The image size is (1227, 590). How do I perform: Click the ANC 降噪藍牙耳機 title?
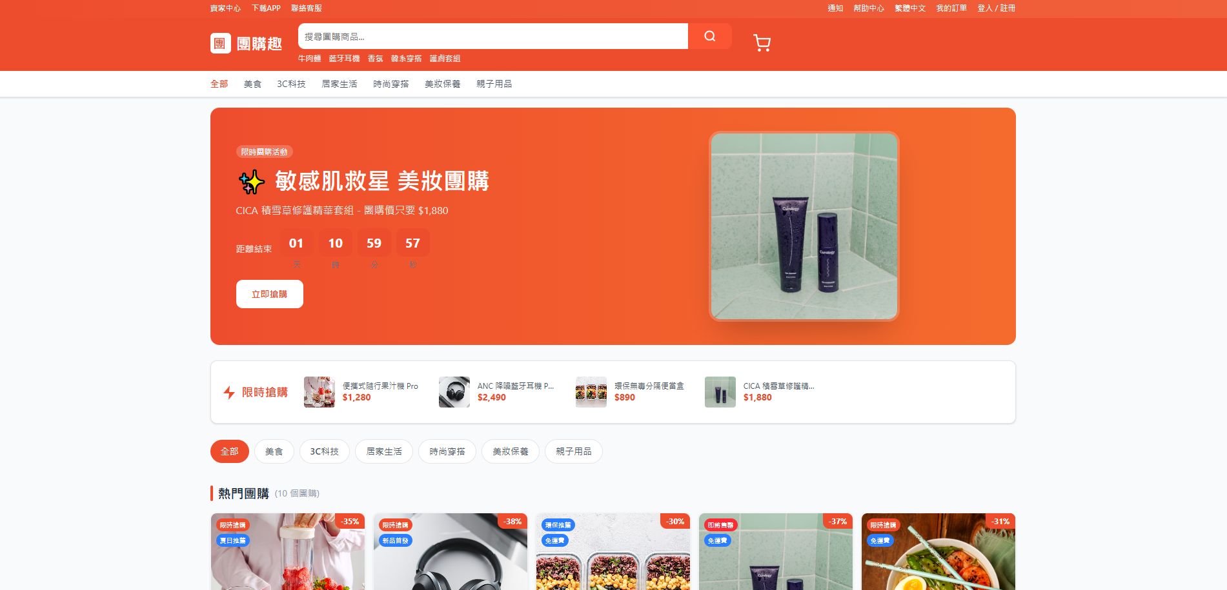coord(516,386)
